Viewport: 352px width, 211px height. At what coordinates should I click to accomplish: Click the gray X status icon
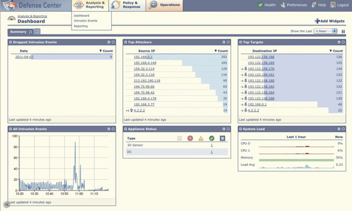(x=180, y=138)
